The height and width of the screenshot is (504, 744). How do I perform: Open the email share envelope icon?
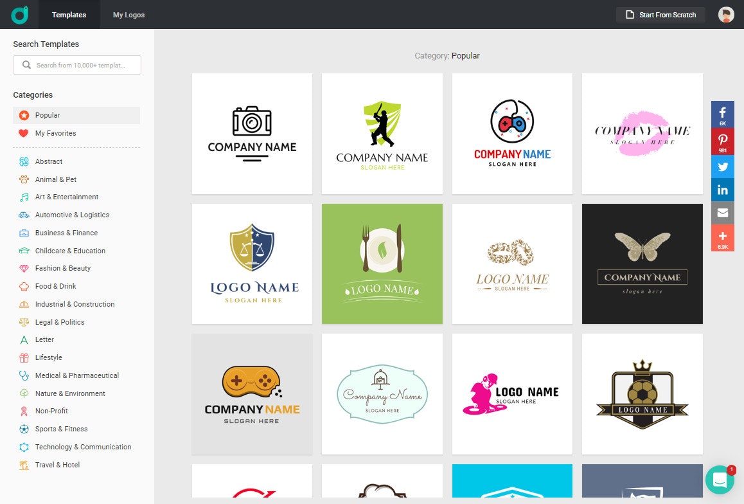click(723, 212)
